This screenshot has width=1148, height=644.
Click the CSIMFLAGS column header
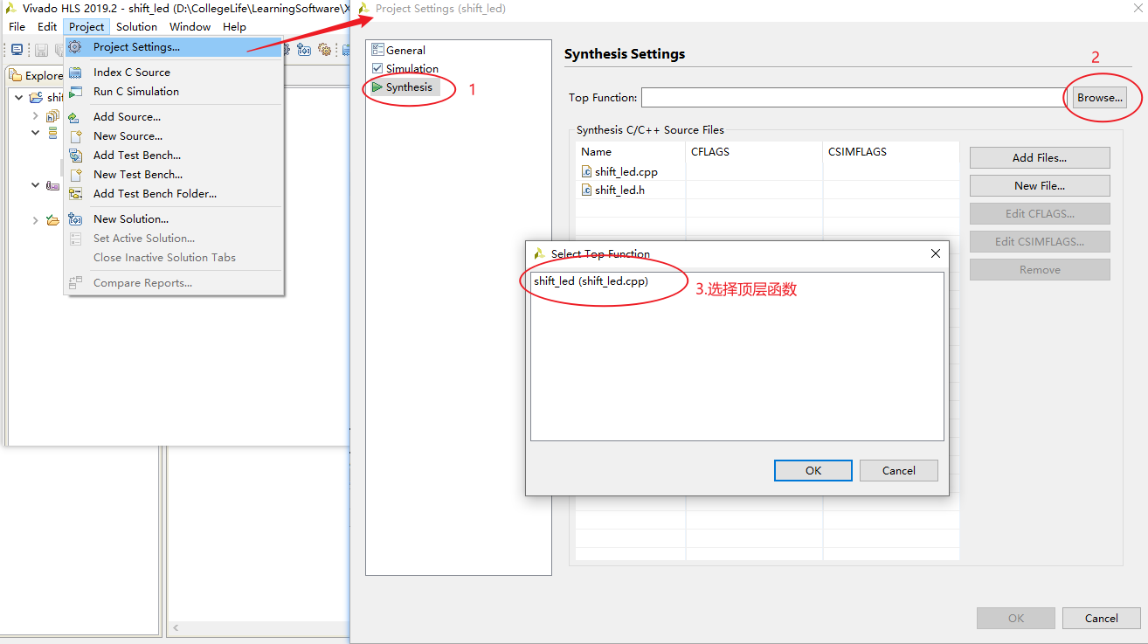click(x=891, y=152)
